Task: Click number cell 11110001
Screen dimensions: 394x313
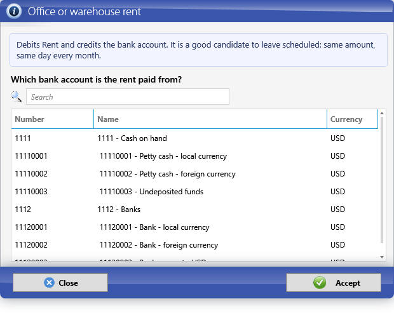Action: (31, 156)
